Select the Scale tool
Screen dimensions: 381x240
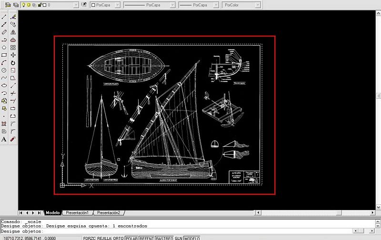pos(13,70)
